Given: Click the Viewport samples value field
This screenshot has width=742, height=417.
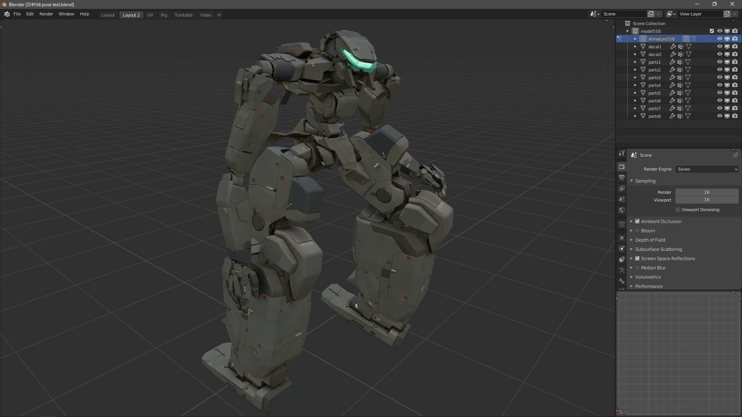Looking at the screenshot, I should tap(707, 200).
